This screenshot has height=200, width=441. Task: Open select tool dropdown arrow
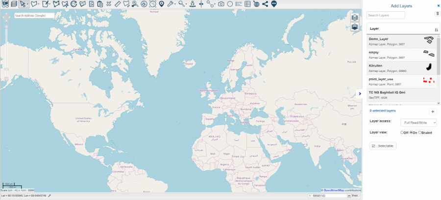[x=27, y=4]
